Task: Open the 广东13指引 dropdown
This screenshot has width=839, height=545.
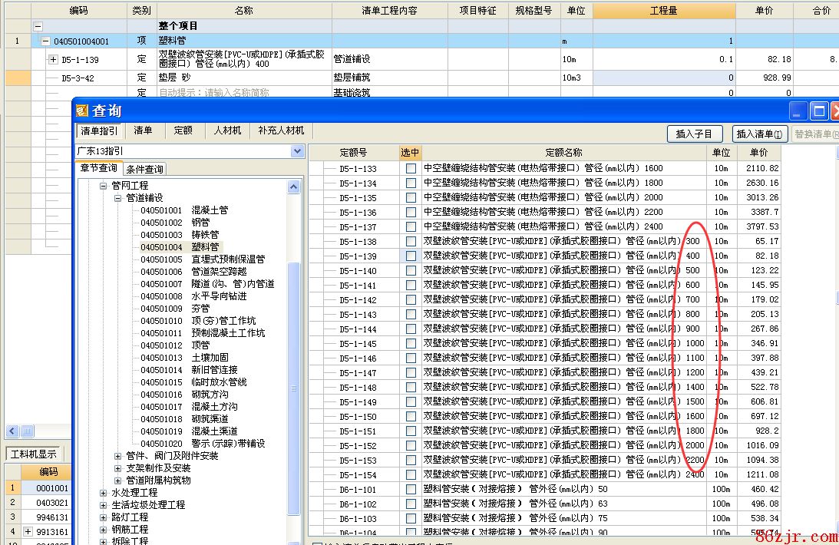Action: pos(297,152)
